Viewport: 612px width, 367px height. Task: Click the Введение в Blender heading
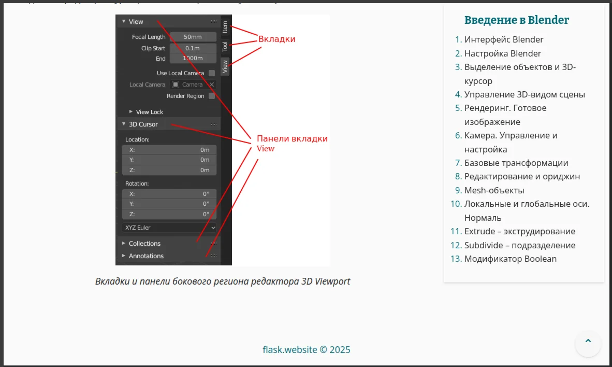click(516, 20)
